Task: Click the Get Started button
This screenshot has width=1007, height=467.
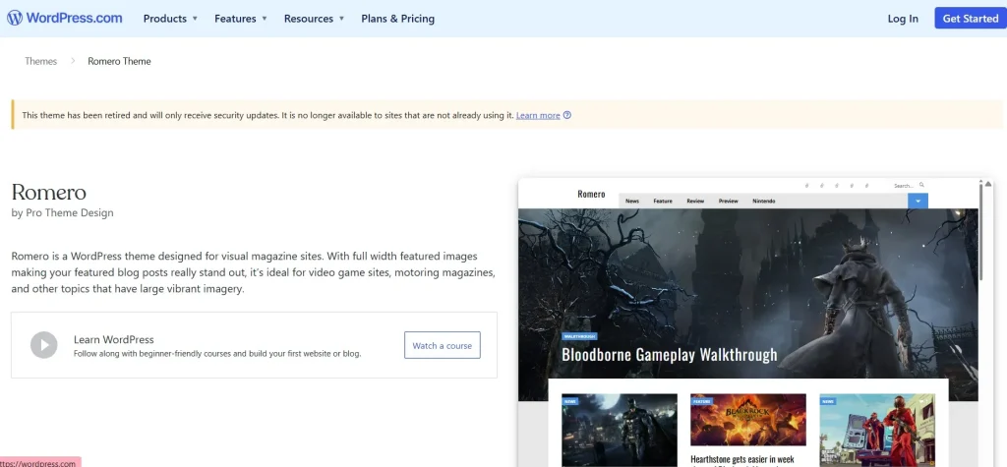Action: click(x=970, y=19)
